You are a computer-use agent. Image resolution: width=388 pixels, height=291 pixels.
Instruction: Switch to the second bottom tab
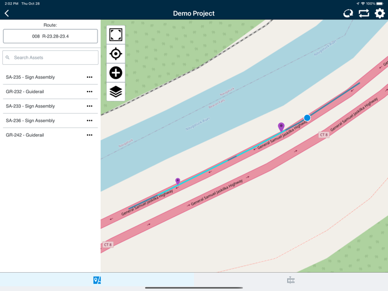coord(291,280)
